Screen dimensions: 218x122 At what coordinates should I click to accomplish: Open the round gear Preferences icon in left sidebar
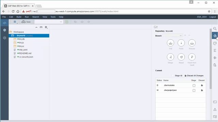coord(4,38)
